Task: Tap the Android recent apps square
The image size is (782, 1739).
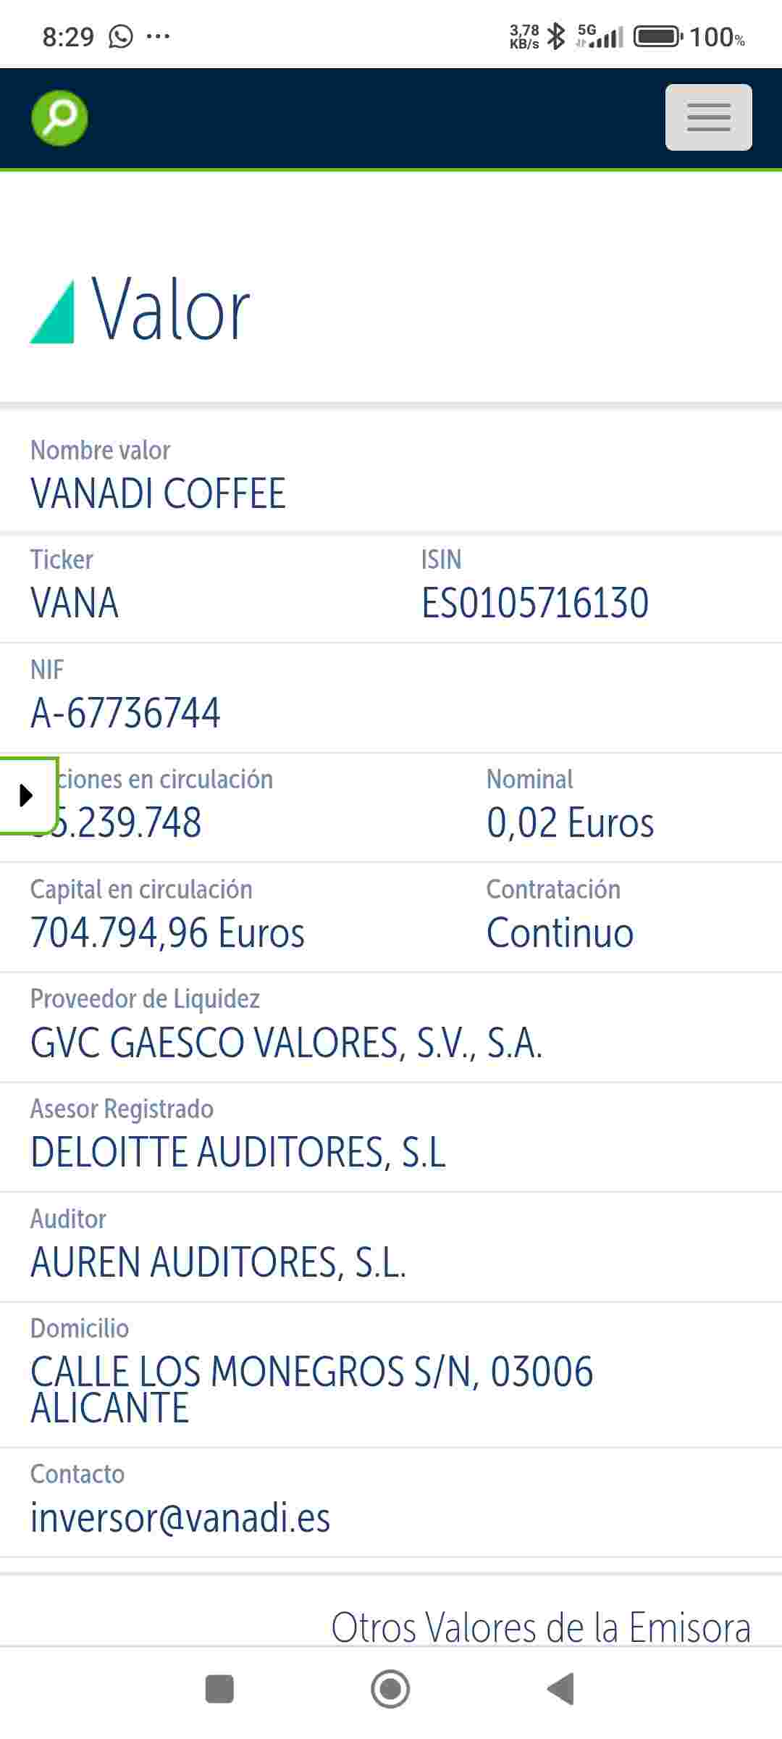Action: (219, 1688)
